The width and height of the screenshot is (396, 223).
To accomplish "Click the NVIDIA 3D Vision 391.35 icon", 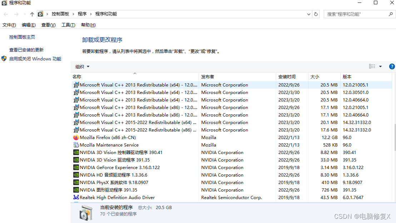I will pyautogui.click(x=76, y=160).
